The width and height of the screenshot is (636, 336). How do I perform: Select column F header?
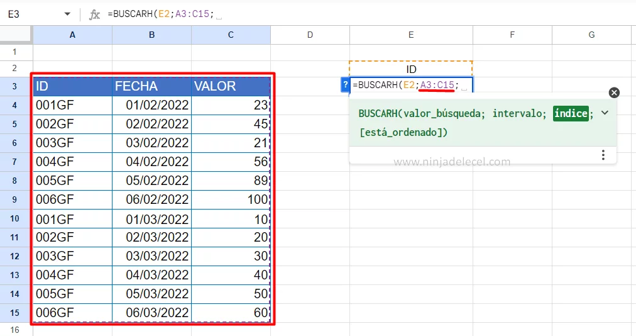[512, 35]
